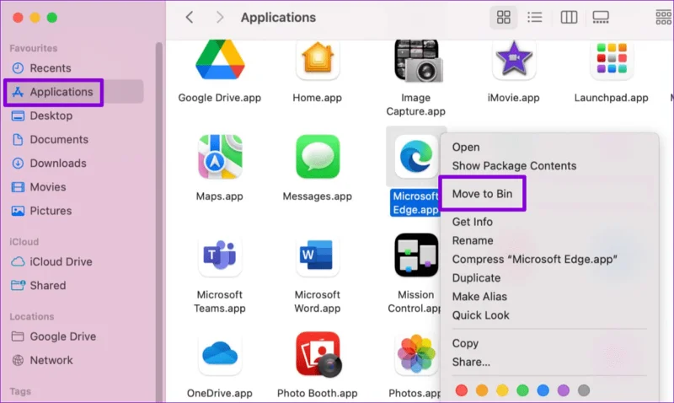
Task: Select the Launchpad.app icon
Action: point(612,59)
